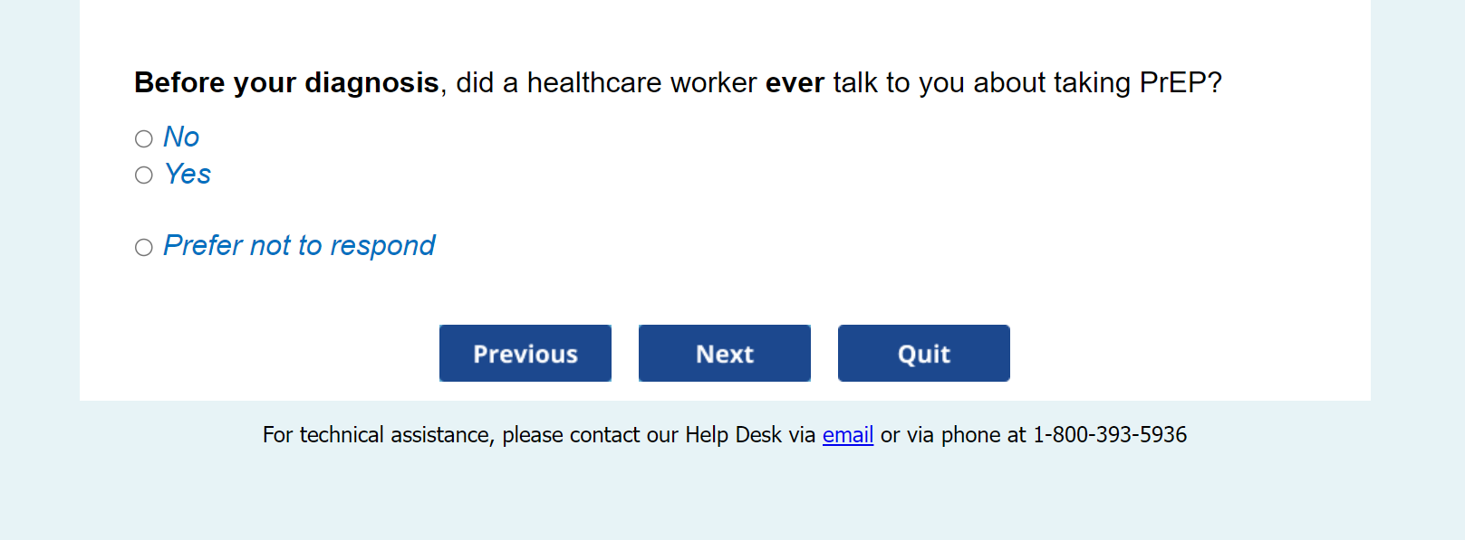
Task: Click the word 'PrEP?' in the question
Action: point(1181,82)
